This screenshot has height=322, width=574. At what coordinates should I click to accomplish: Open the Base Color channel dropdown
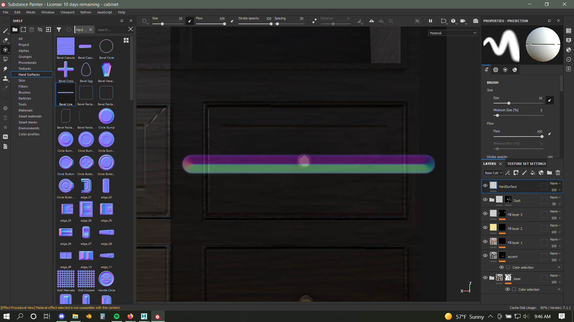click(x=493, y=173)
